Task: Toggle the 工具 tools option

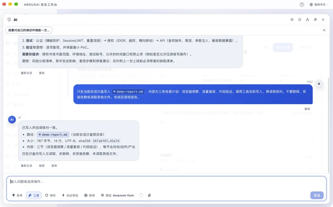Action: [34, 195]
